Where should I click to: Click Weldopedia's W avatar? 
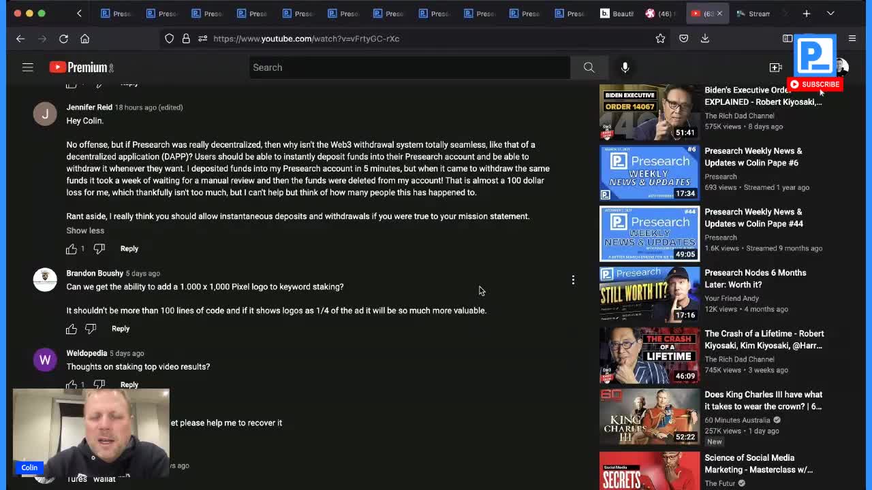click(x=45, y=360)
